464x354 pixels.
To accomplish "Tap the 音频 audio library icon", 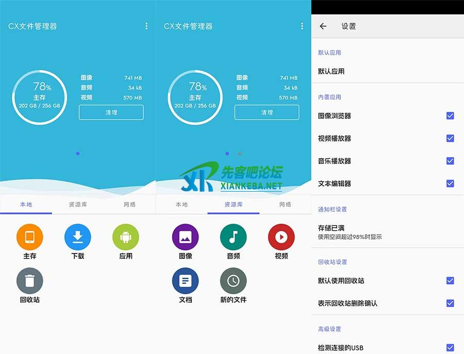I will (233, 237).
